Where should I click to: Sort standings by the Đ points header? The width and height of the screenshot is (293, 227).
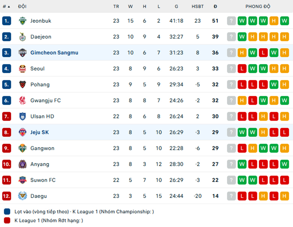[x=215, y=6]
